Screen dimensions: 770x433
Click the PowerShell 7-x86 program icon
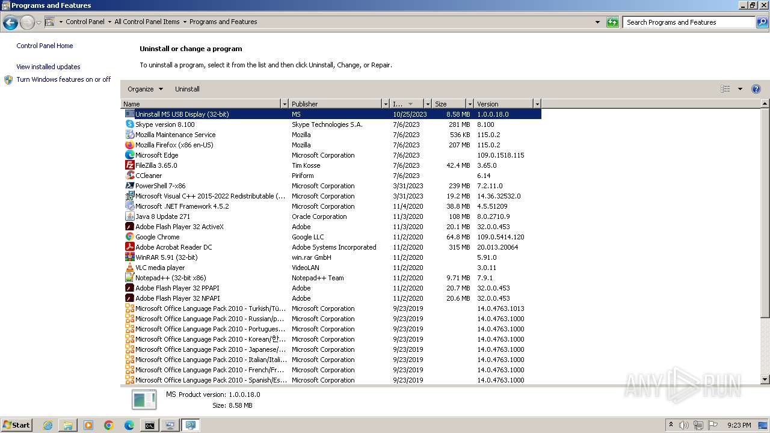(129, 186)
